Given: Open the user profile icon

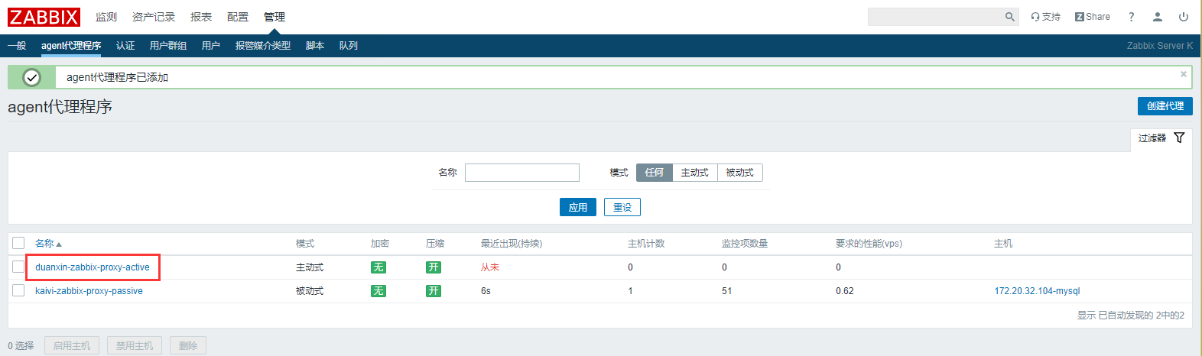Looking at the screenshot, I should click(1158, 17).
